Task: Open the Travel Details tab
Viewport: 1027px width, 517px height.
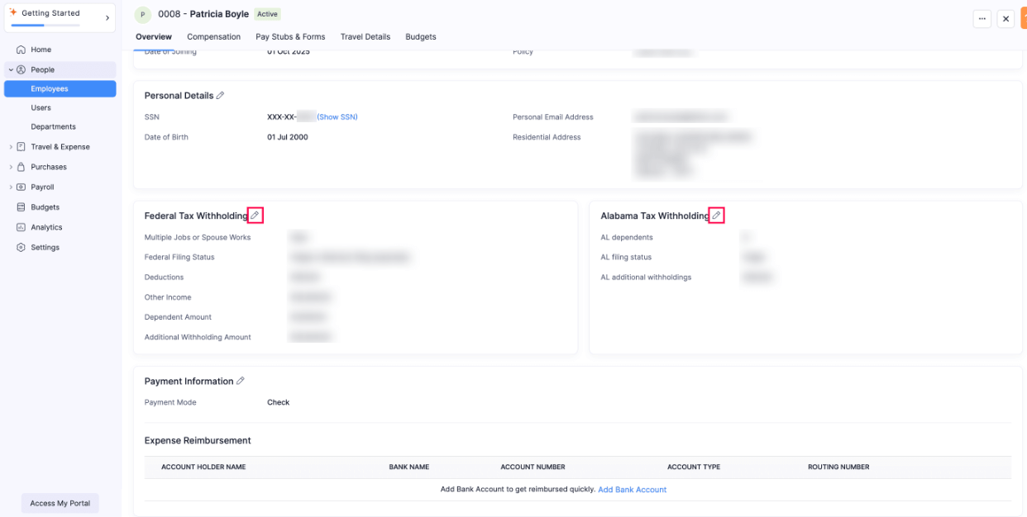Action: (365, 36)
